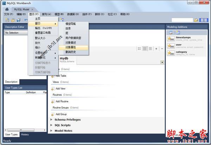Open the 脚本(S) menu
The width and height of the screenshot is (211, 145).
pos(100,14)
